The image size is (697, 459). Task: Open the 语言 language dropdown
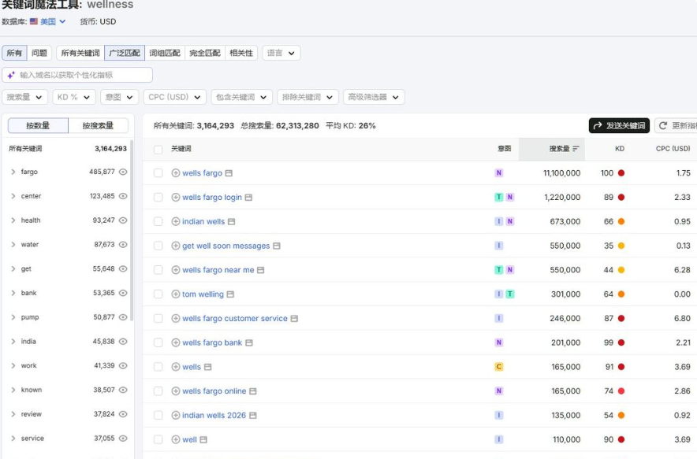[281, 53]
